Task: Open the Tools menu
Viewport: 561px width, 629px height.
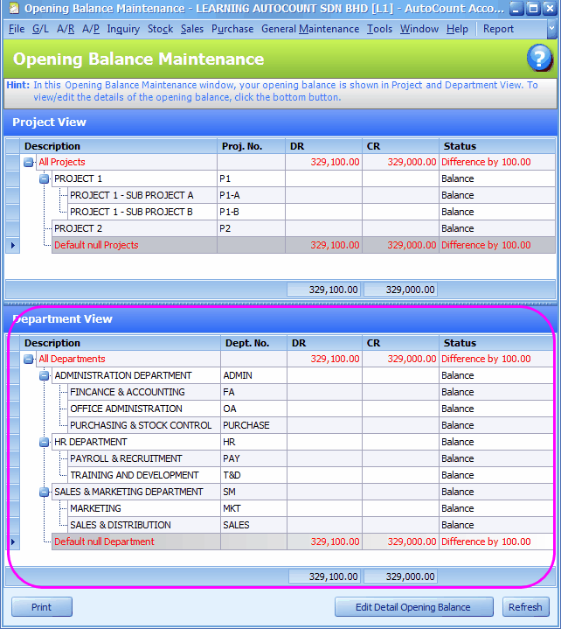Action: pos(379,29)
